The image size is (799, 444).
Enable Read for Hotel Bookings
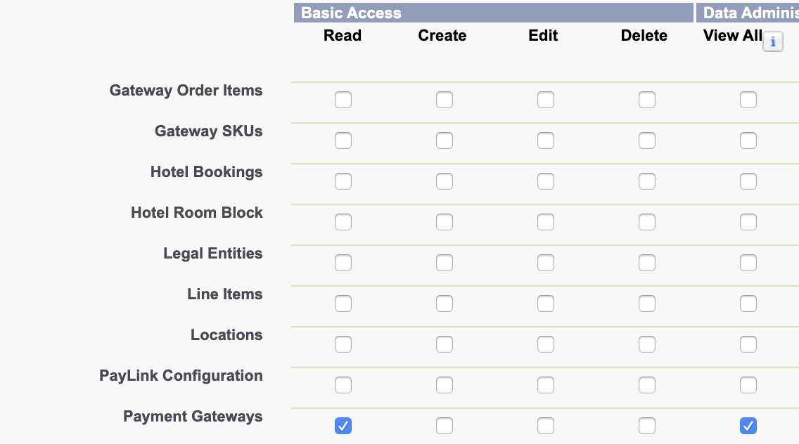[343, 181]
